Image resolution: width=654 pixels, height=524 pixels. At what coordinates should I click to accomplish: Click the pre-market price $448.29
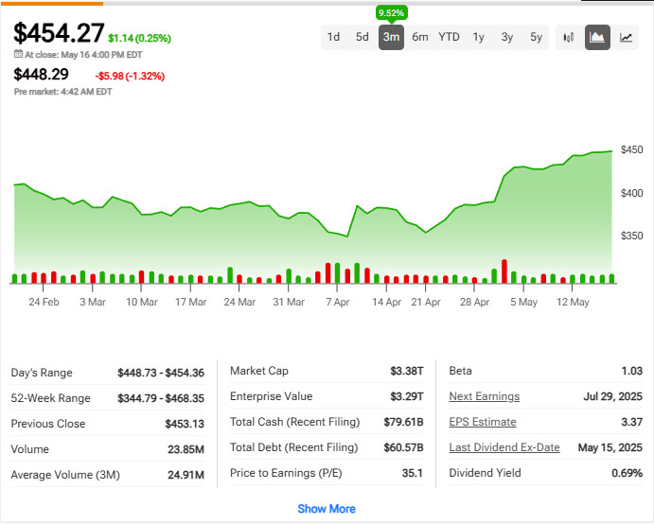(41, 75)
